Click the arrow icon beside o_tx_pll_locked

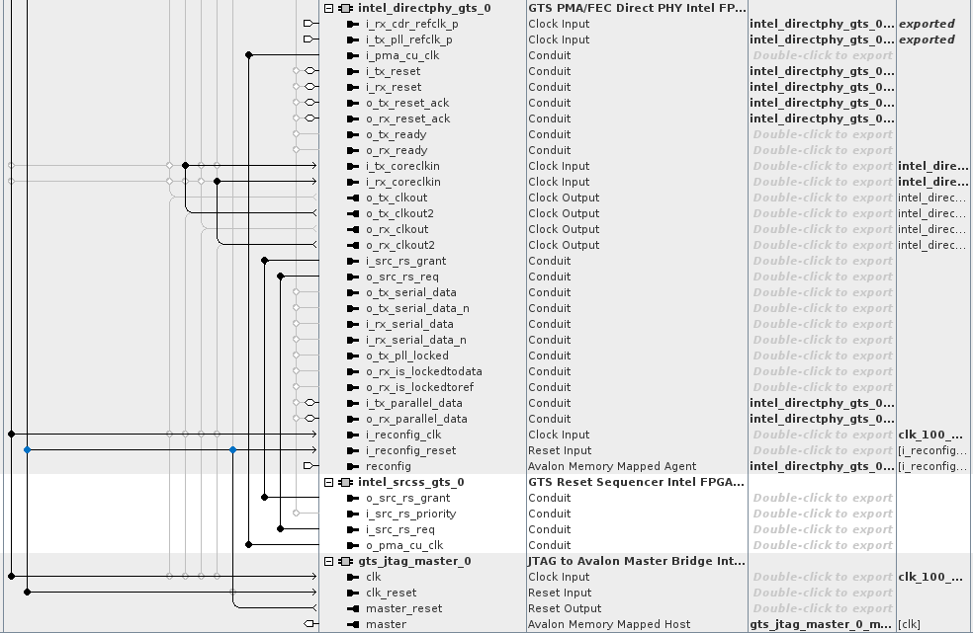tap(353, 356)
